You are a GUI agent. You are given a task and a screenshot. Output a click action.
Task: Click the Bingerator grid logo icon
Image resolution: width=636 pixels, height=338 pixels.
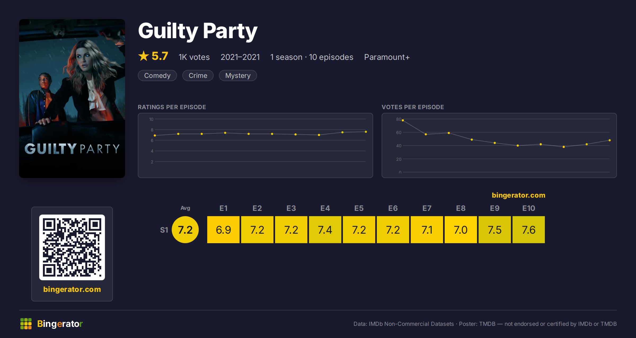(26, 324)
